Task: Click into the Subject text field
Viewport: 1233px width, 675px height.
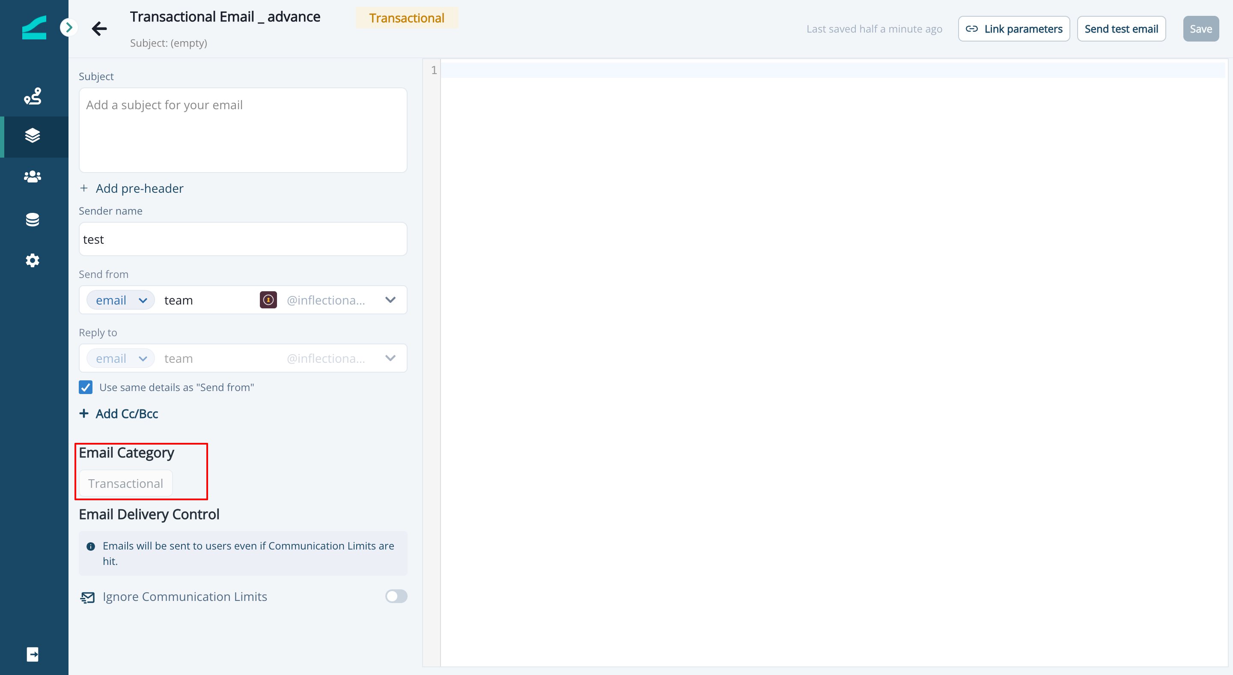Action: (243, 130)
